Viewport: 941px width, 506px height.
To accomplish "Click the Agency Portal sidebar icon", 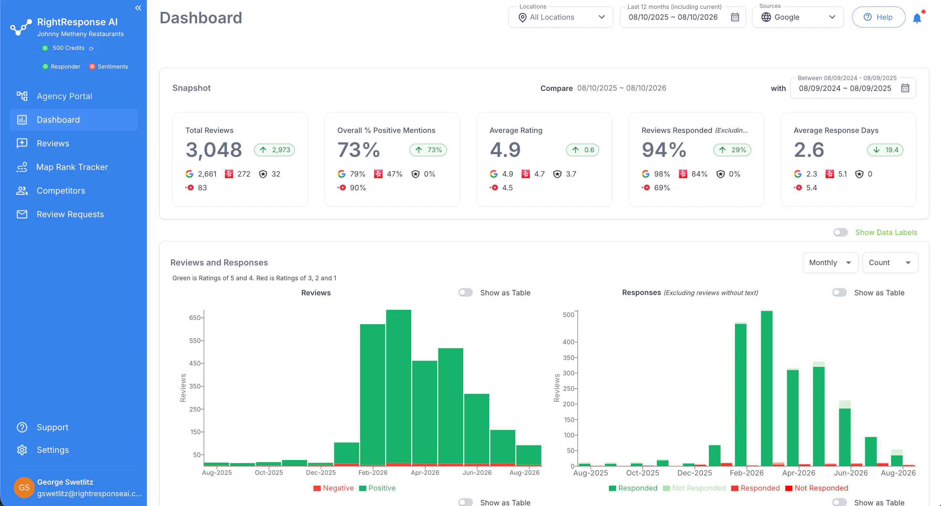I will [x=22, y=96].
